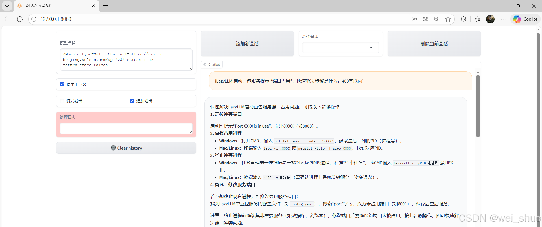The height and width of the screenshot is (227, 542).
Task: Open browser extensions menu
Action: tap(463, 19)
